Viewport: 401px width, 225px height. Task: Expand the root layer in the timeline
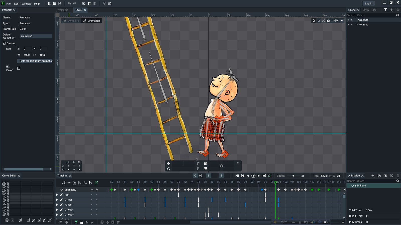(57, 195)
